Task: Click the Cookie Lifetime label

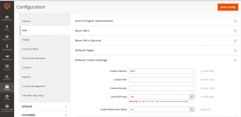Action: point(118,71)
